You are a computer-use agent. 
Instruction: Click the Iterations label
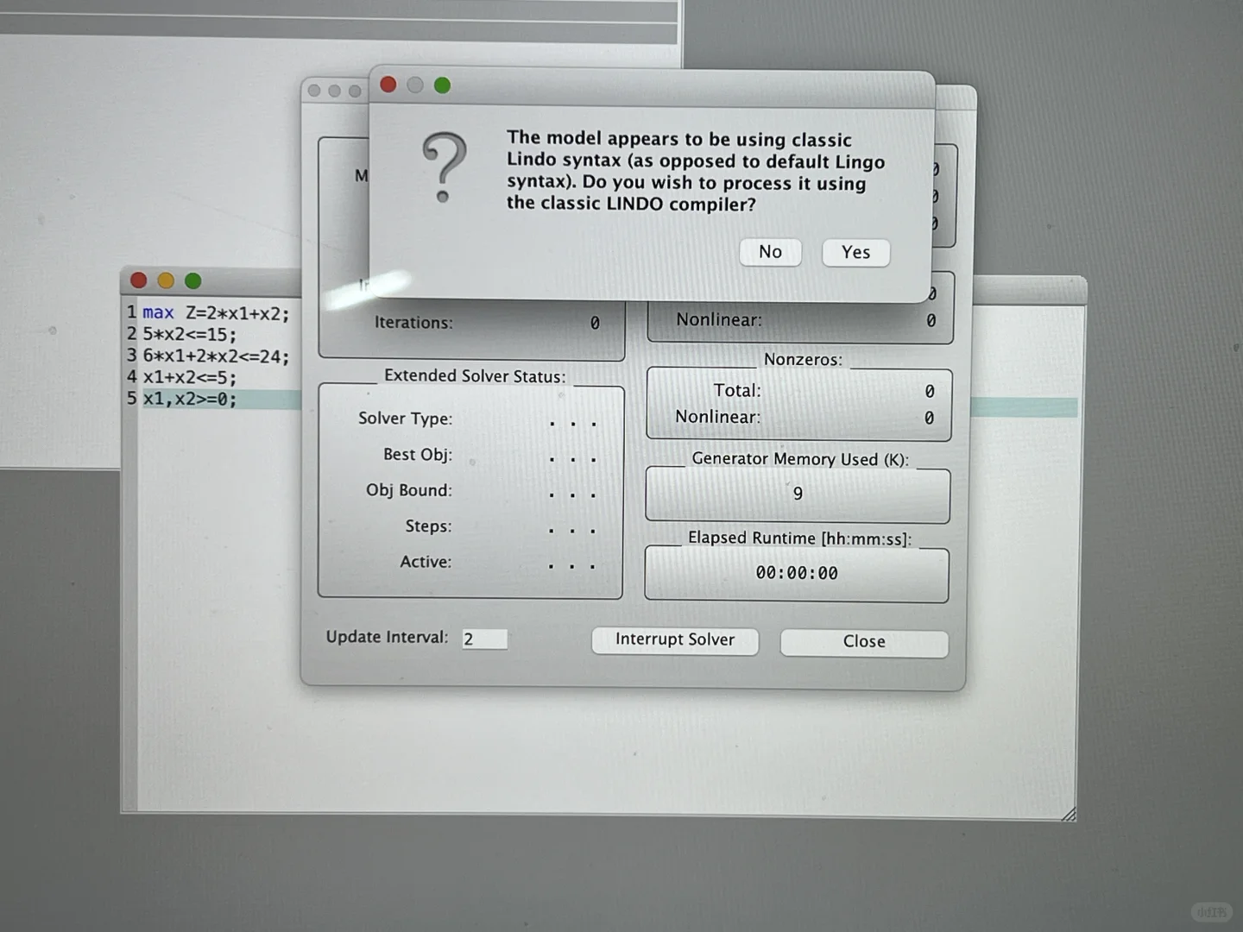(413, 323)
